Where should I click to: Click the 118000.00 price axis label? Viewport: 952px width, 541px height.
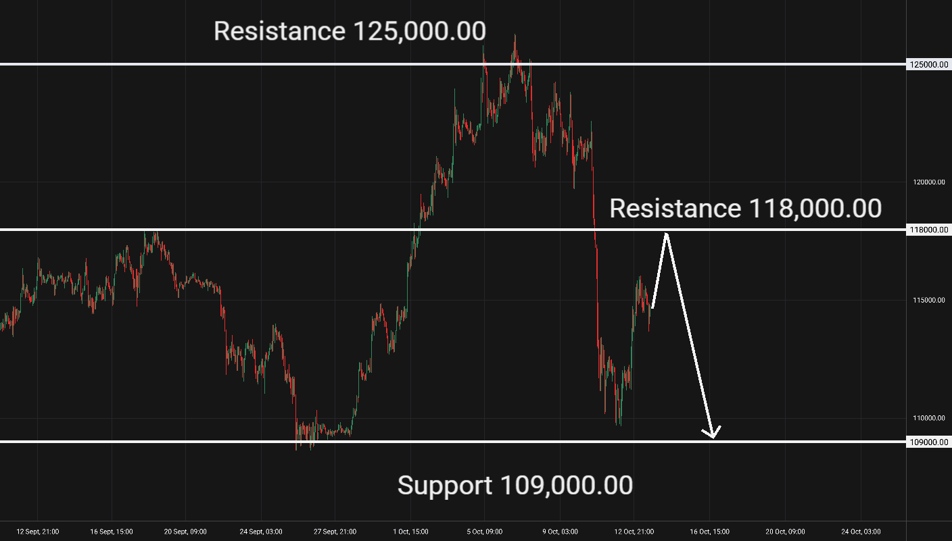click(929, 230)
